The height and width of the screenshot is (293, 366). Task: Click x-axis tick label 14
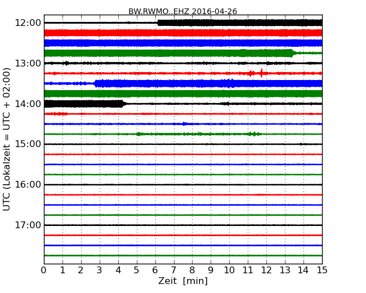click(x=303, y=270)
